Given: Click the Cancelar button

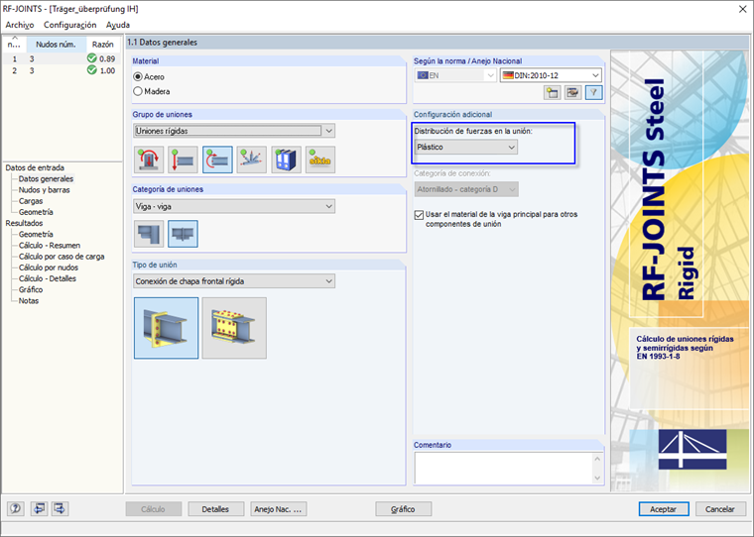Looking at the screenshot, I should 720,509.
